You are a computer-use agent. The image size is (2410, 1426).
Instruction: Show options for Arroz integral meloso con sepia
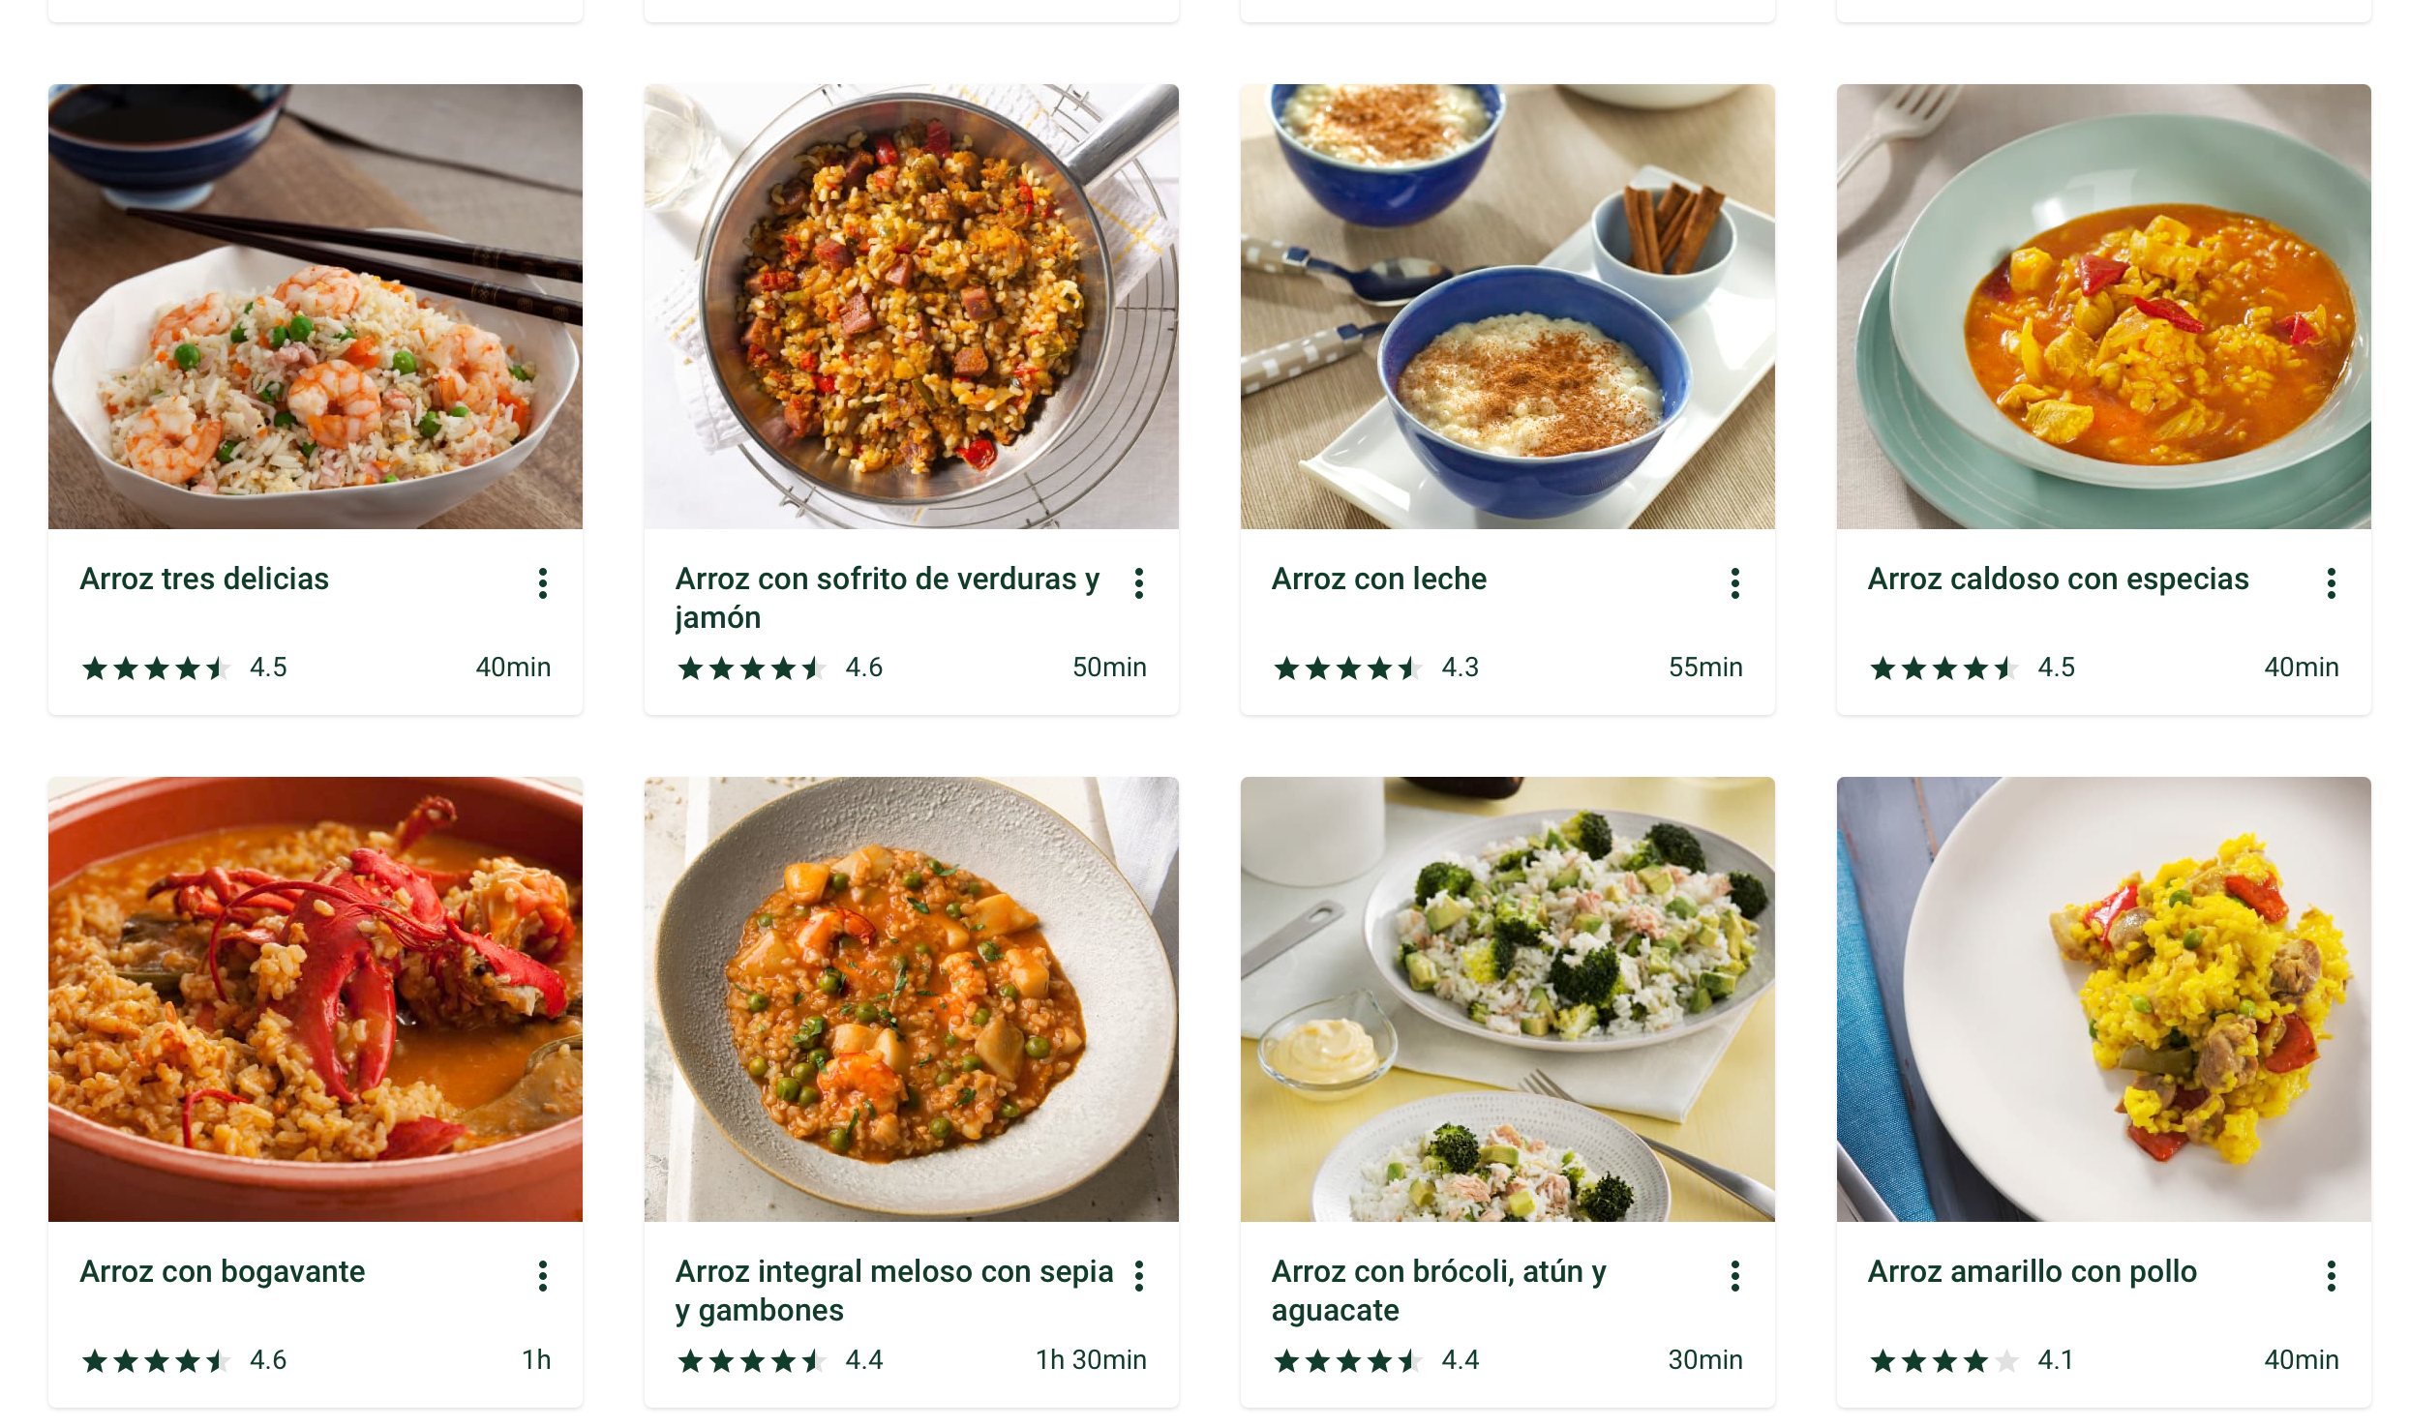[1139, 1276]
